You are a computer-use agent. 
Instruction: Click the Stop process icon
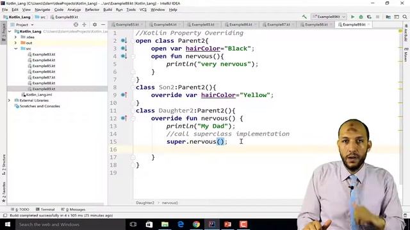pyautogui.click(x=377, y=17)
